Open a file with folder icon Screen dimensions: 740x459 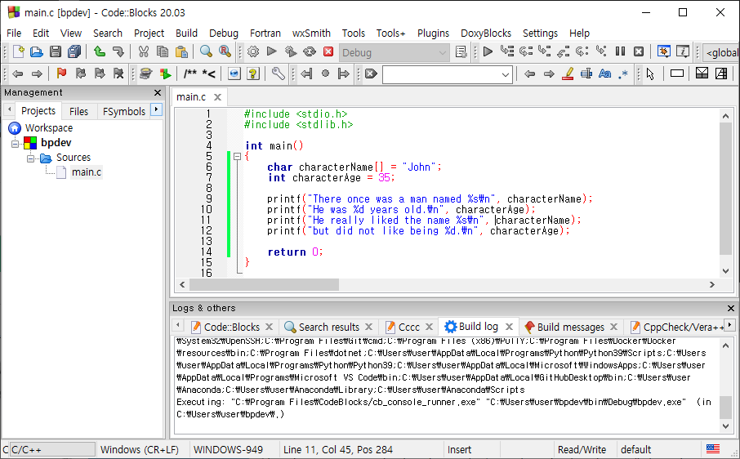coord(36,52)
